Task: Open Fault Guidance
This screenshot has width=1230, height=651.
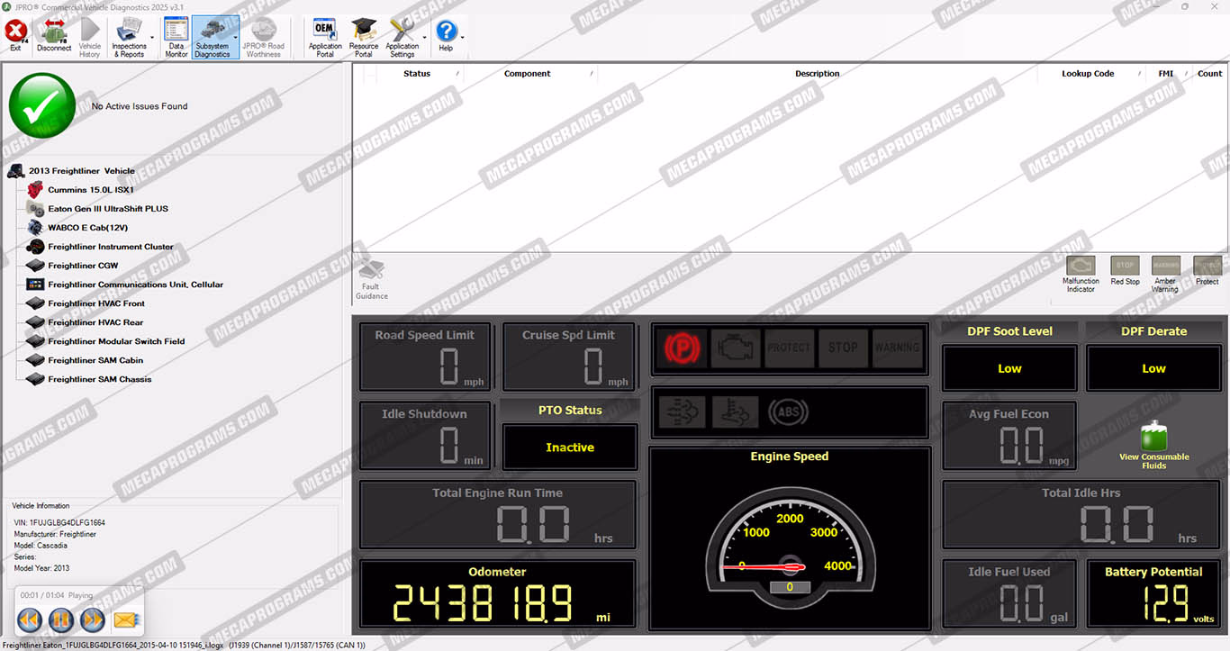Action: (x=372, y=280)
